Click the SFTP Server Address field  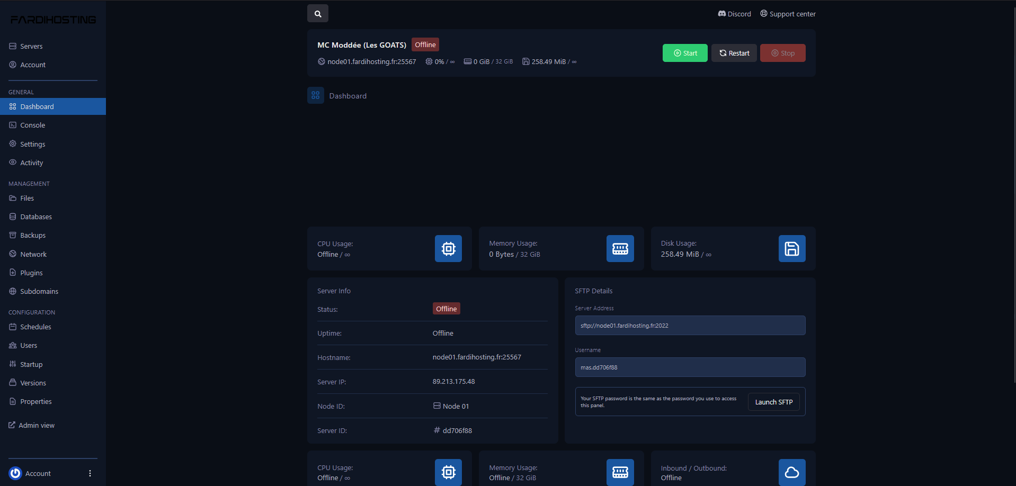click(x=690, y=325)
